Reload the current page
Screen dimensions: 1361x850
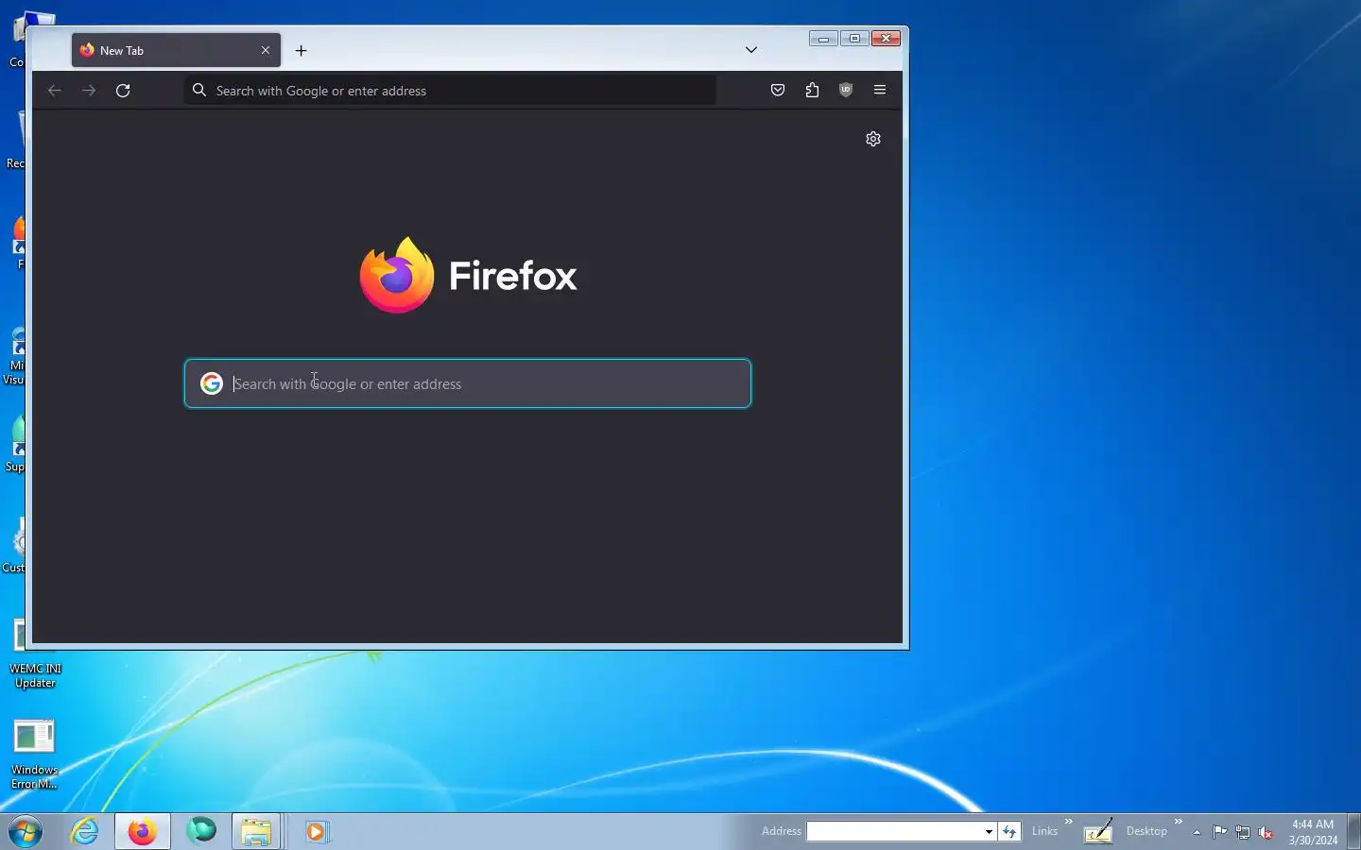pos(123,91)
